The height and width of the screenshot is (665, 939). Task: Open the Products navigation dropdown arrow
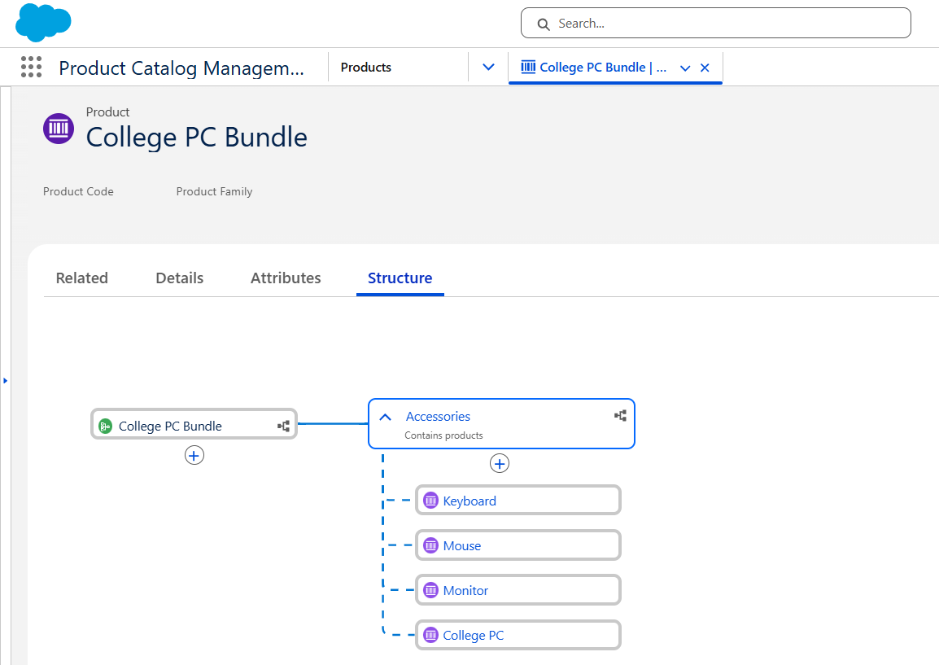point(488,68)
